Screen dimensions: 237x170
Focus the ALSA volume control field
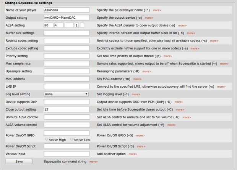point(67,125)
